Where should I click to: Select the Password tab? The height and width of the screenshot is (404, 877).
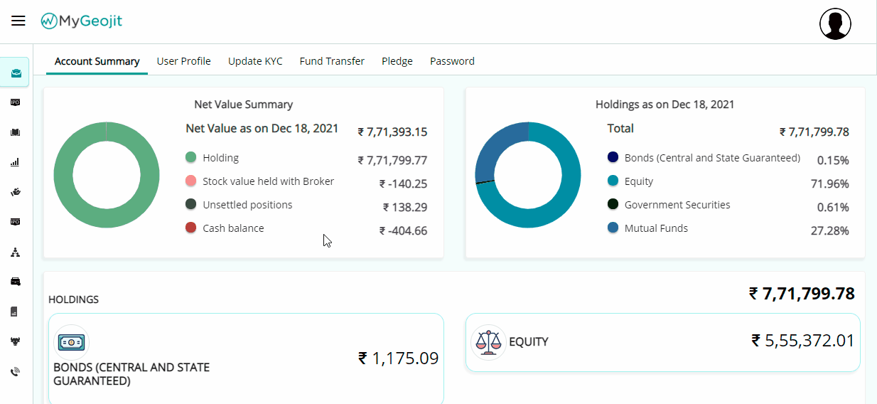(452, 61)
